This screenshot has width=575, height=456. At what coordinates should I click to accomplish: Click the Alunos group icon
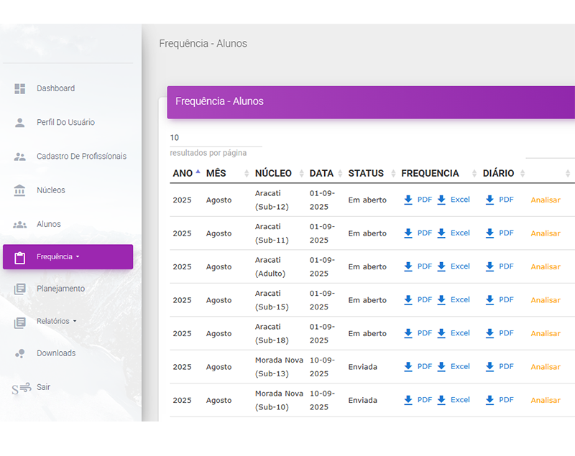click(x=20, y=224)
